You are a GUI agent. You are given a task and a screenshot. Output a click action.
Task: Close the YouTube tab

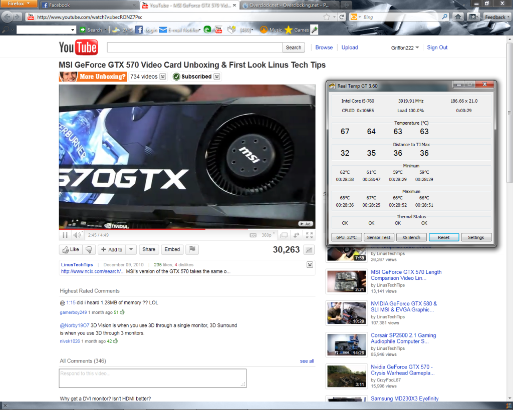click(x=234, y=5)
